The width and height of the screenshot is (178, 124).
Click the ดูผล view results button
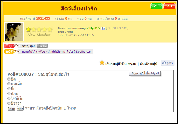(20, 108)
